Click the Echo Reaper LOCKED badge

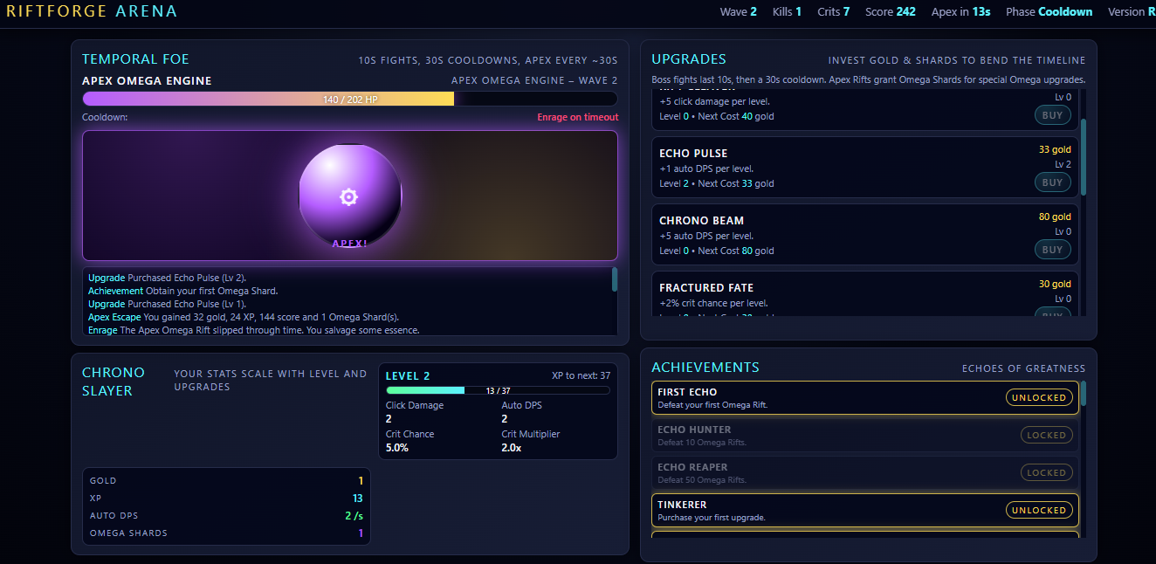[x=1045, y=472]
